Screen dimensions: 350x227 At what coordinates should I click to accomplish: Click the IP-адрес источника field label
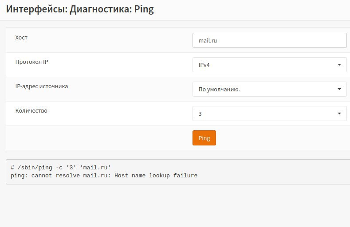point(42,86)
